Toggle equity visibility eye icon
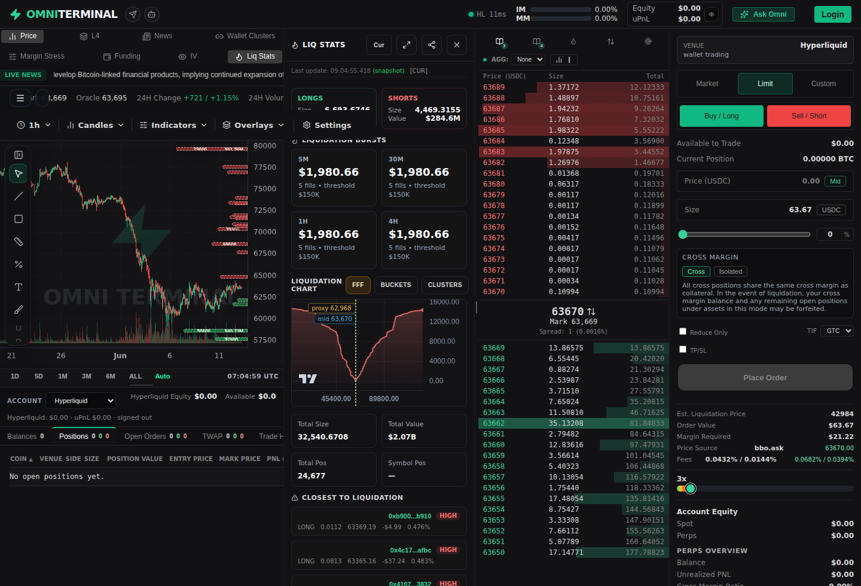The width and height of the screenshot is (861, 586). click(712, 14)
